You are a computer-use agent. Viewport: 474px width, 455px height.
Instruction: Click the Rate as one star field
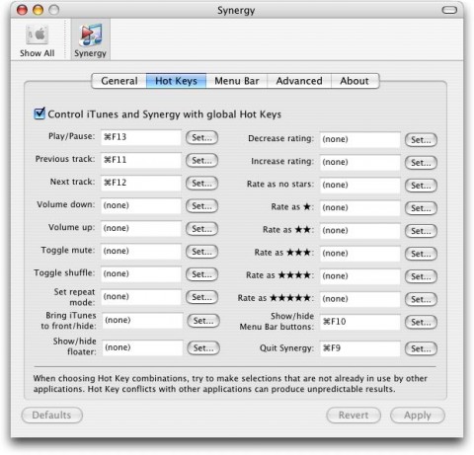click(x=359, y=208)
